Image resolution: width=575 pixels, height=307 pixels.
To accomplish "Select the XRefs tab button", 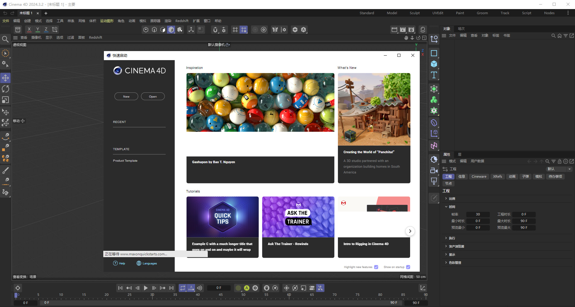I will (497, 176).
